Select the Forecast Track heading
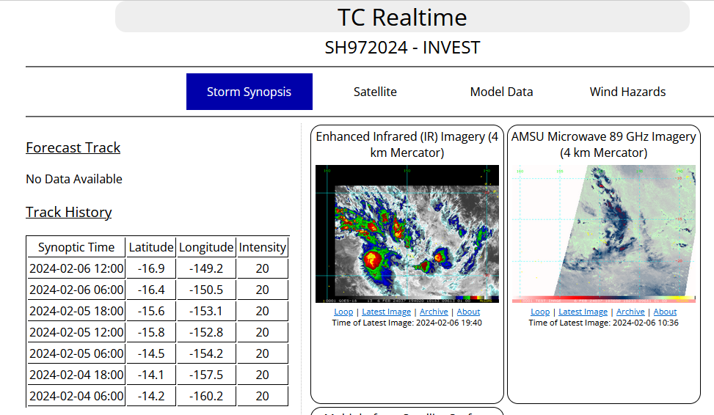The height and width of the screenshot is (415, 714). (x=73, y=147)
